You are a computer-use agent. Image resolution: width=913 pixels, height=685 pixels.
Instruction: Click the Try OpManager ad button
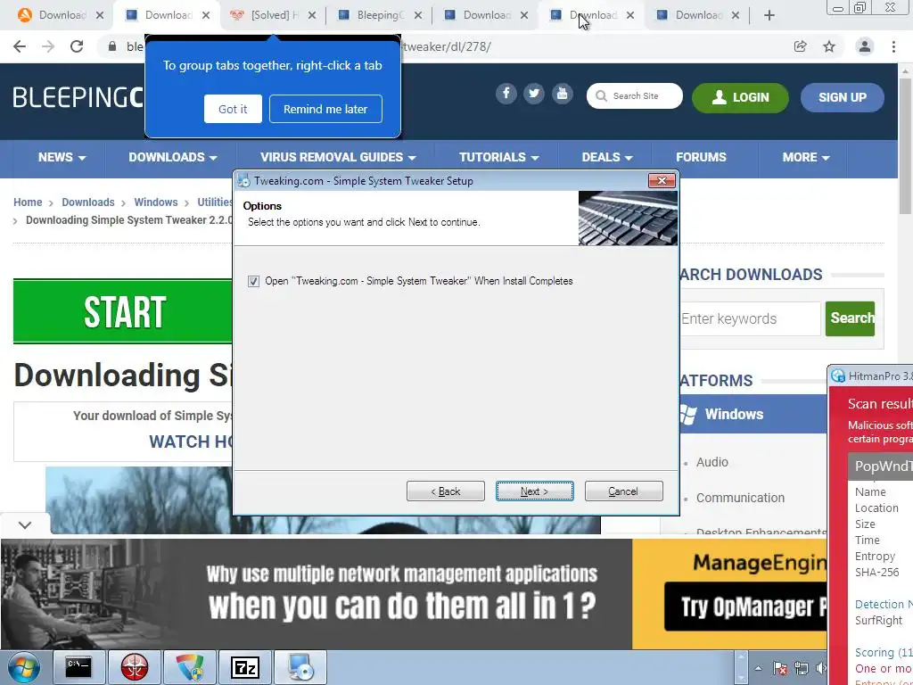click(x=745, y=607)
